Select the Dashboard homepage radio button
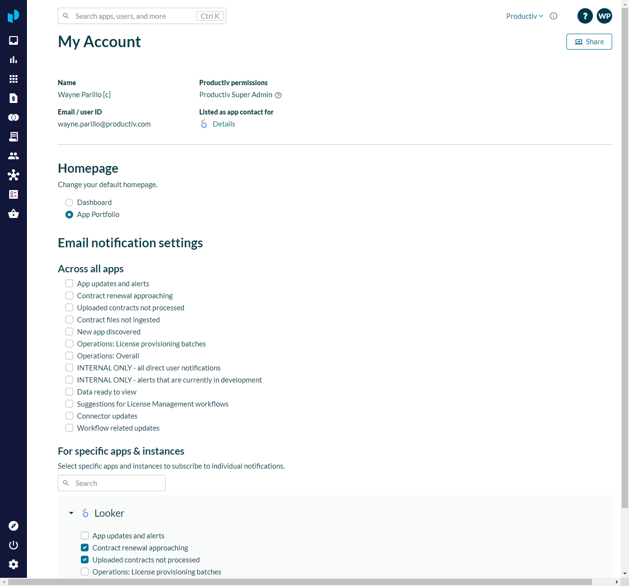Viewport: 629px width, 586px height. pyautogui.click(x=69, y=203)
